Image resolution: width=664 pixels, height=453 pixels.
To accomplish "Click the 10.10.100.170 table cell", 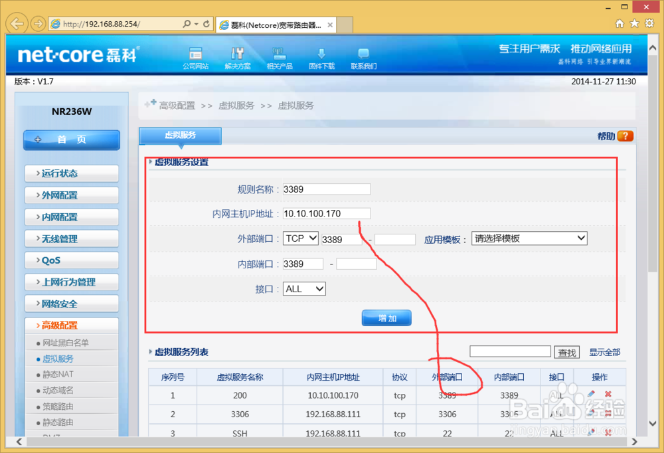I will coord(333,395).
